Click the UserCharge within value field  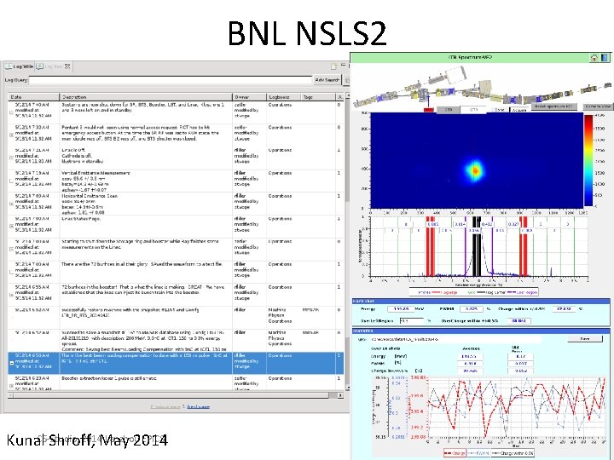(x=518, y=321)
